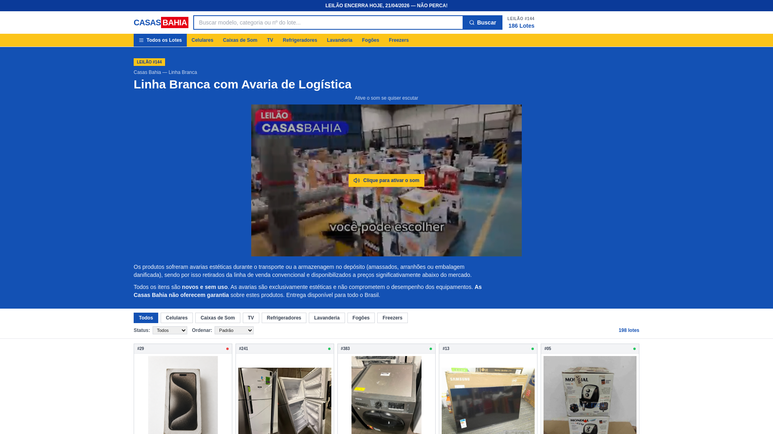Click green status dot on lot #241

329,349
